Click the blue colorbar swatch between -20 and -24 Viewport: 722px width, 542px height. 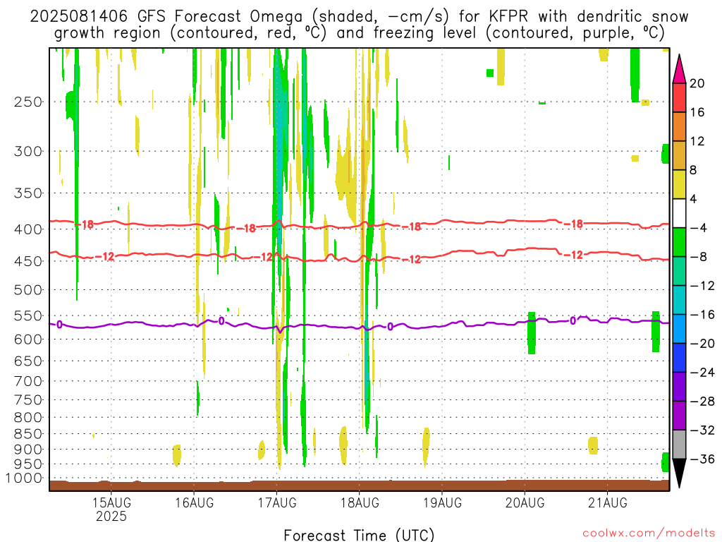tap(679, 358)
